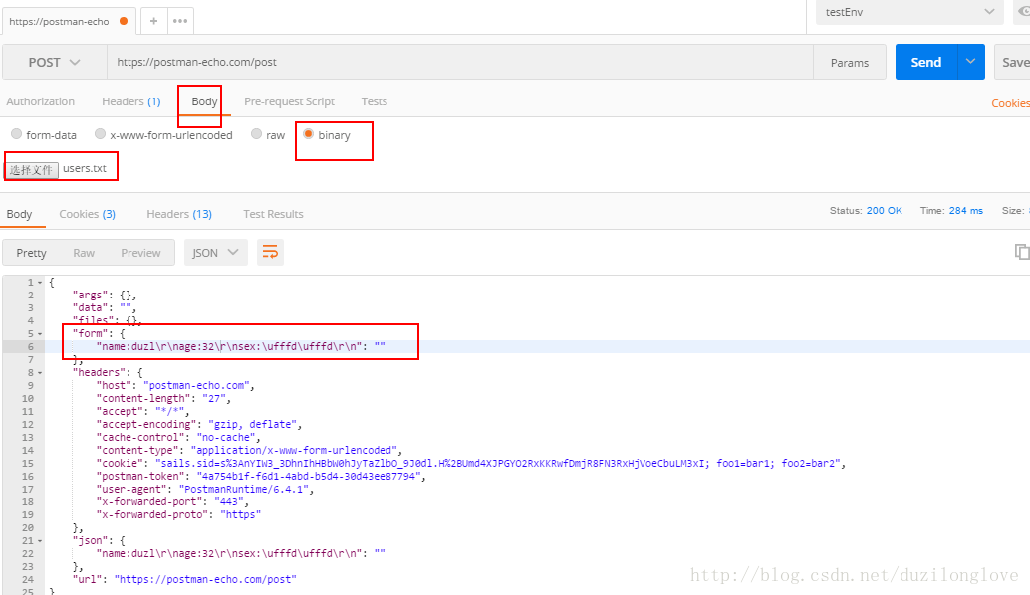Screen dimensions: 1030x595
Task: Click the "content-type" header line
Action: point(250,451)
